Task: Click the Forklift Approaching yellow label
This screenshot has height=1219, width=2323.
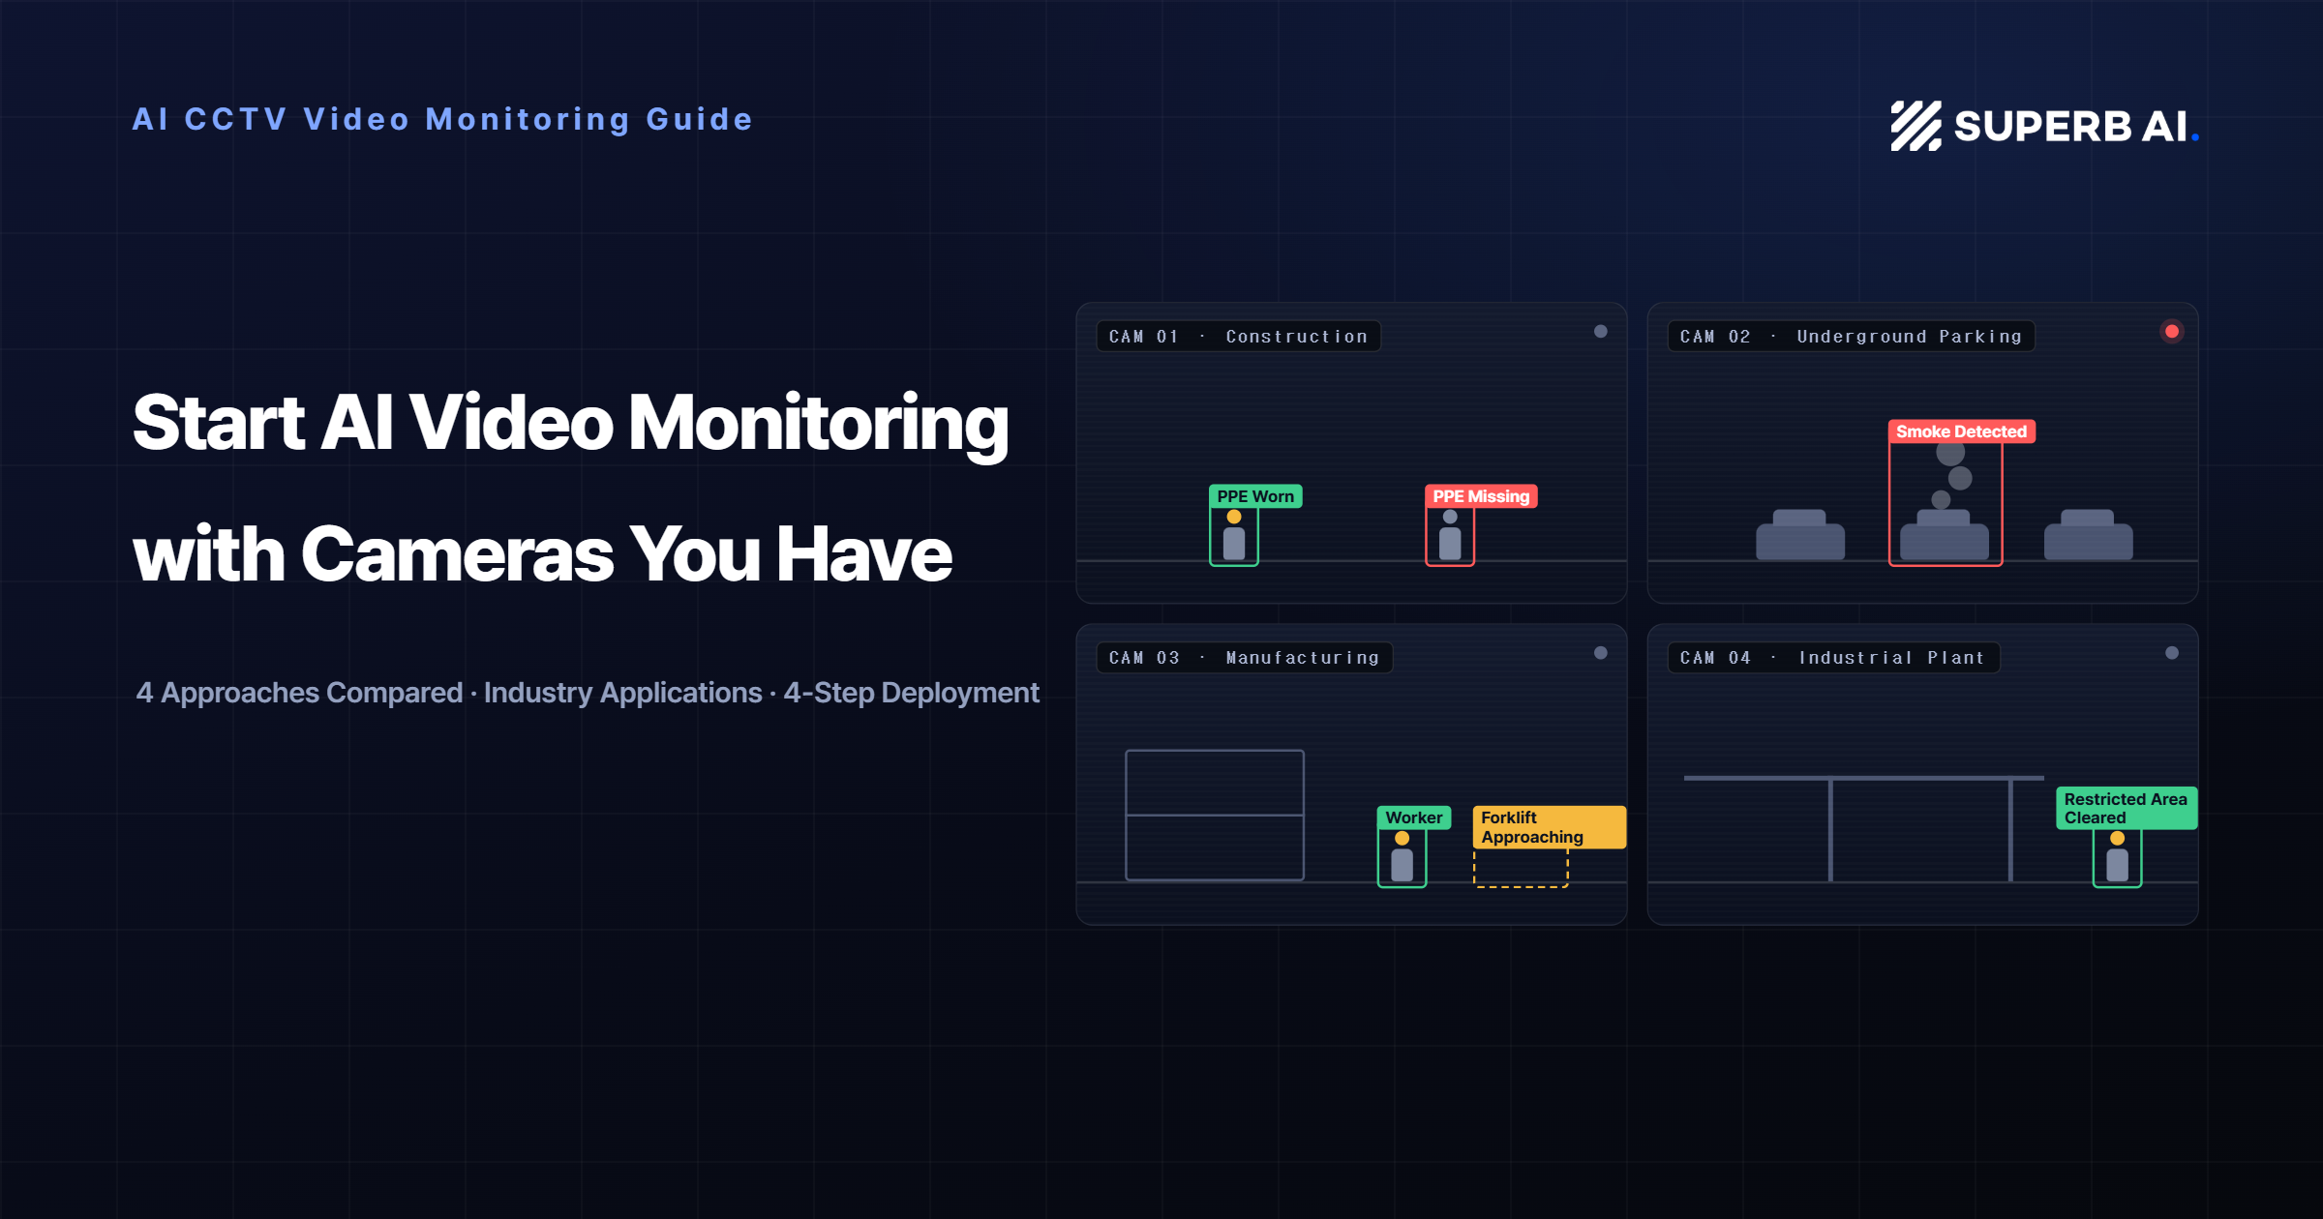Action: 1550,827
